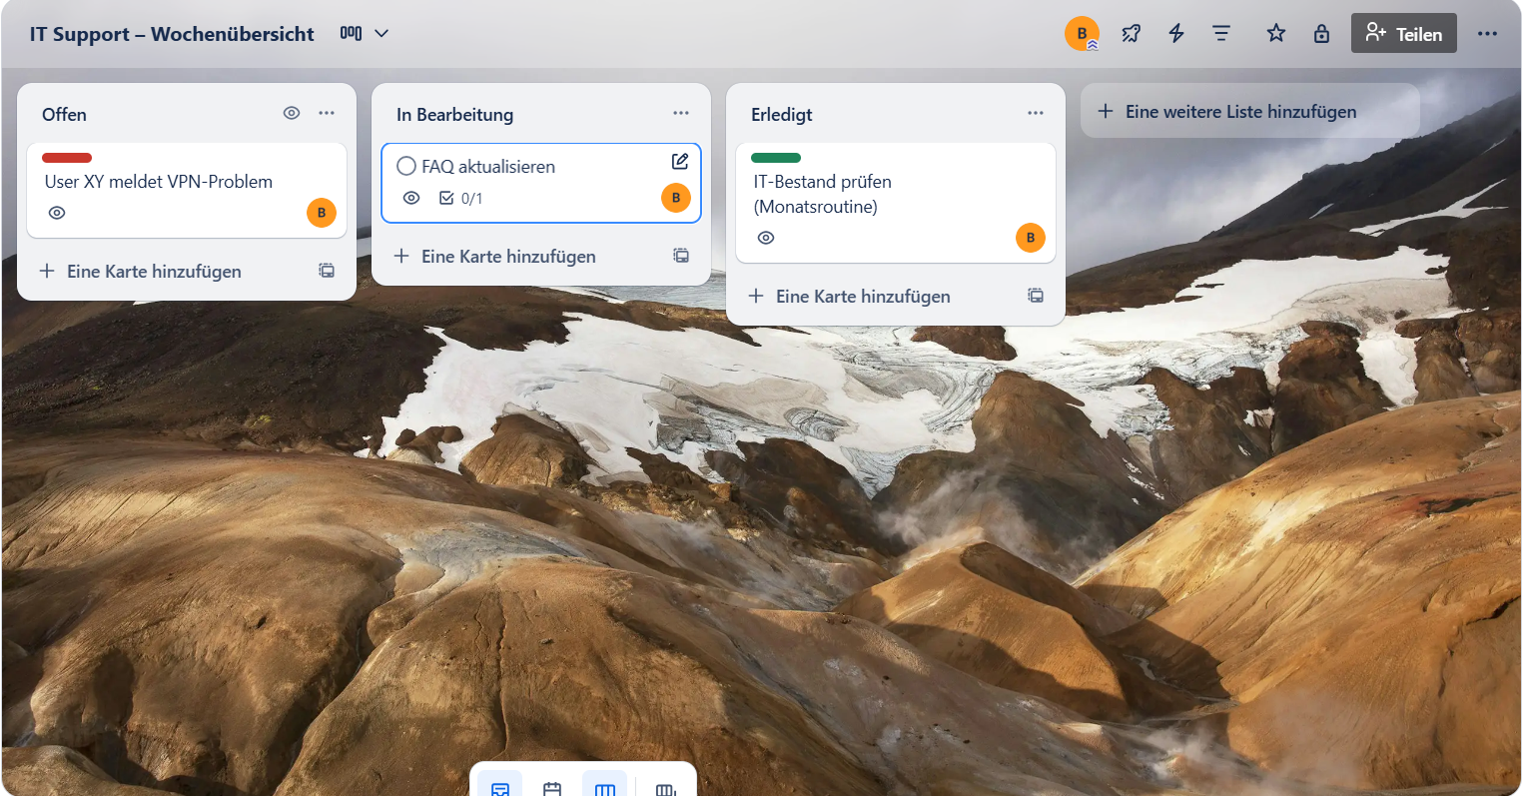This screenshot has height=796, width=1525.
Task: Click the edit icon on FAQ aktualisieren card
Action: [680, 162]
